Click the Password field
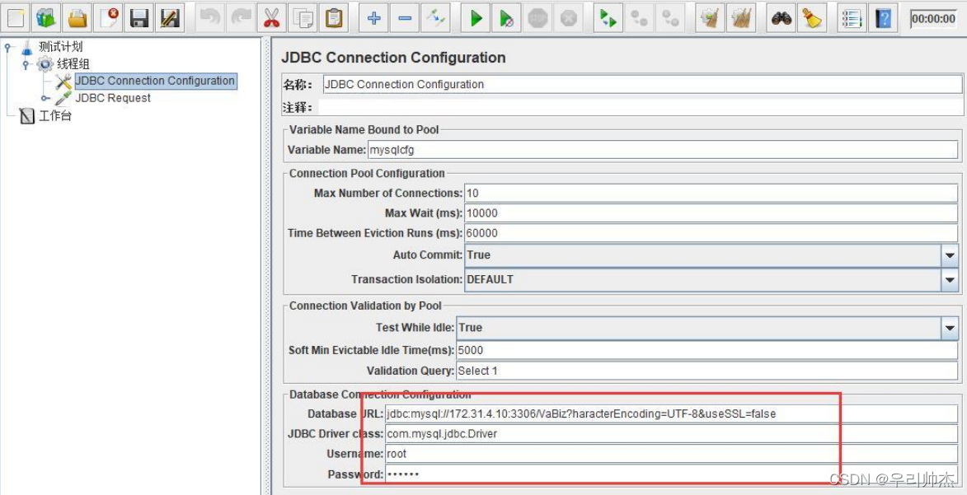Viewport: 967px width, 495px height. tap(672, 474)
